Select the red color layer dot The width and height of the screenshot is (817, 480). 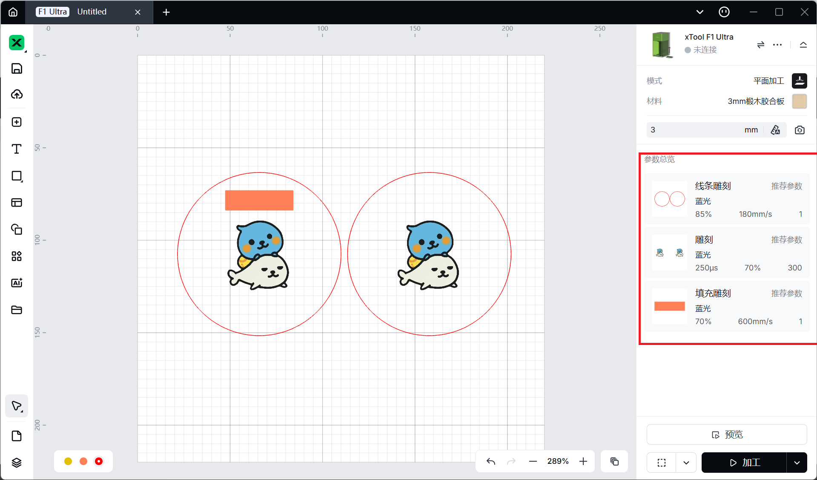point(99,461)
